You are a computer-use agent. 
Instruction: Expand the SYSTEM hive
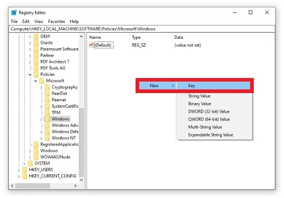(24, 164)
